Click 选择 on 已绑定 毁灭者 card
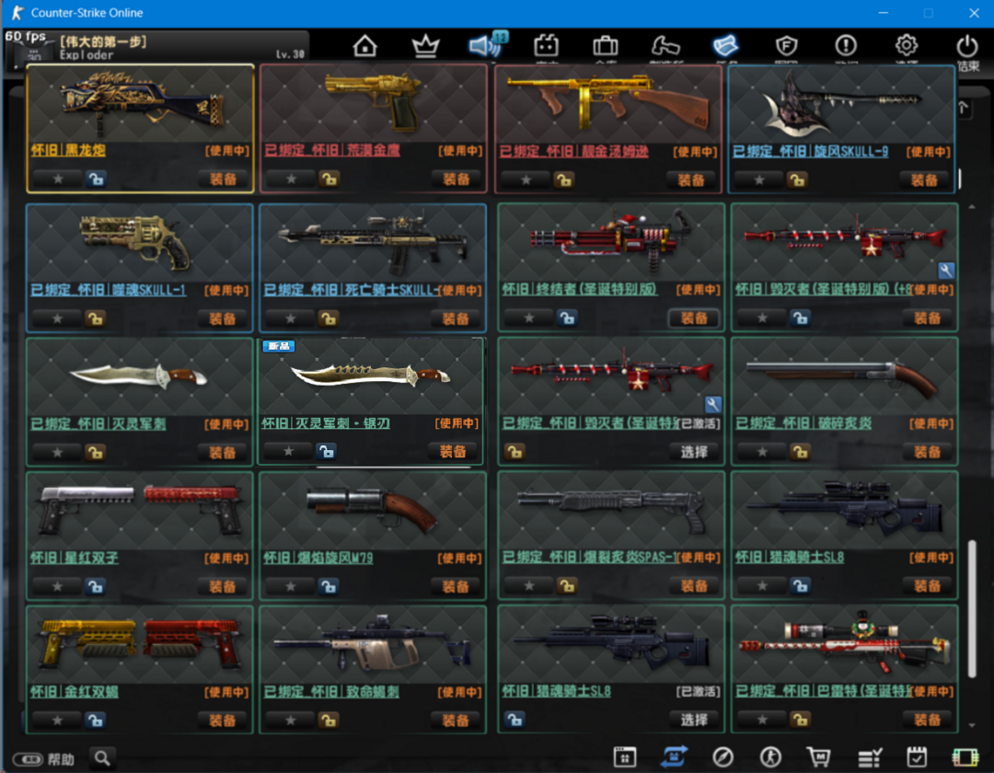The image size is (994, 773). 694,452
